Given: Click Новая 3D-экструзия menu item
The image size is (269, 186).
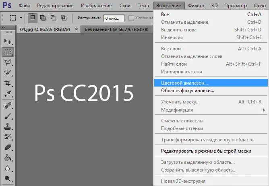Looking at the screenshot, I should point(211,181).
